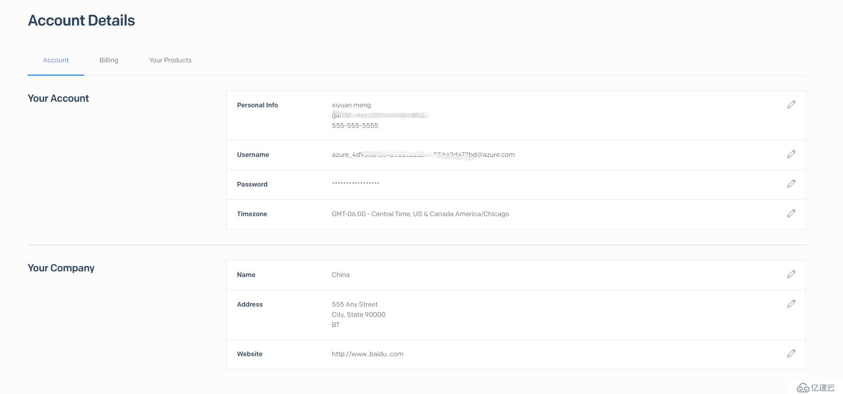Viewport: 843px width, 394px height.
Task: Switch to the Account tab
Action: (x=56, y=60)
